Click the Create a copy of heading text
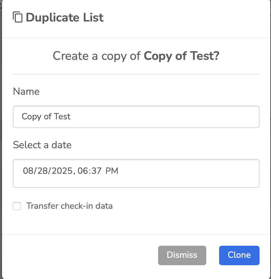Screen dimensions: 271x279 (x=97, y=56)
